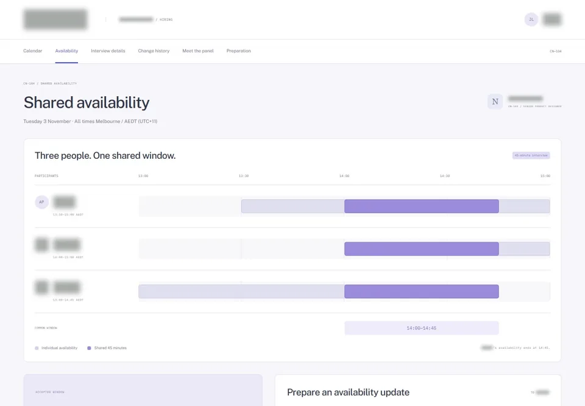Click the AP participant avatar

tap(42, 202)
